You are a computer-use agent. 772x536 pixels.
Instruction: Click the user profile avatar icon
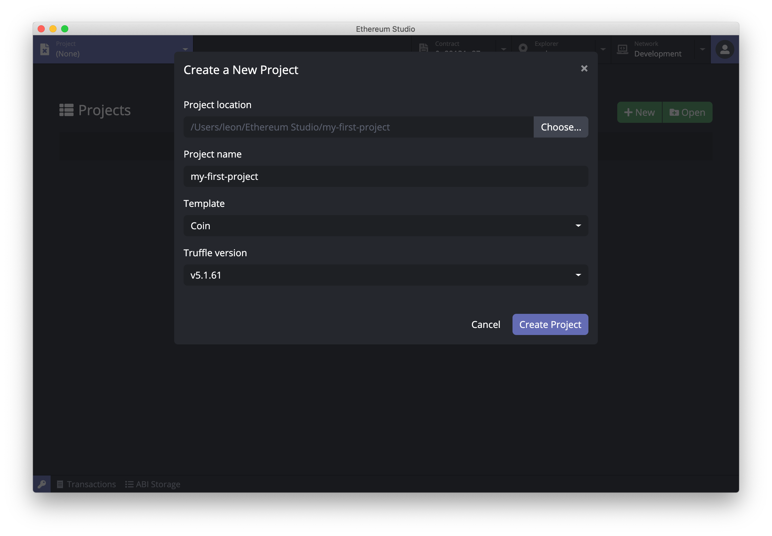(x=725, y=49)
